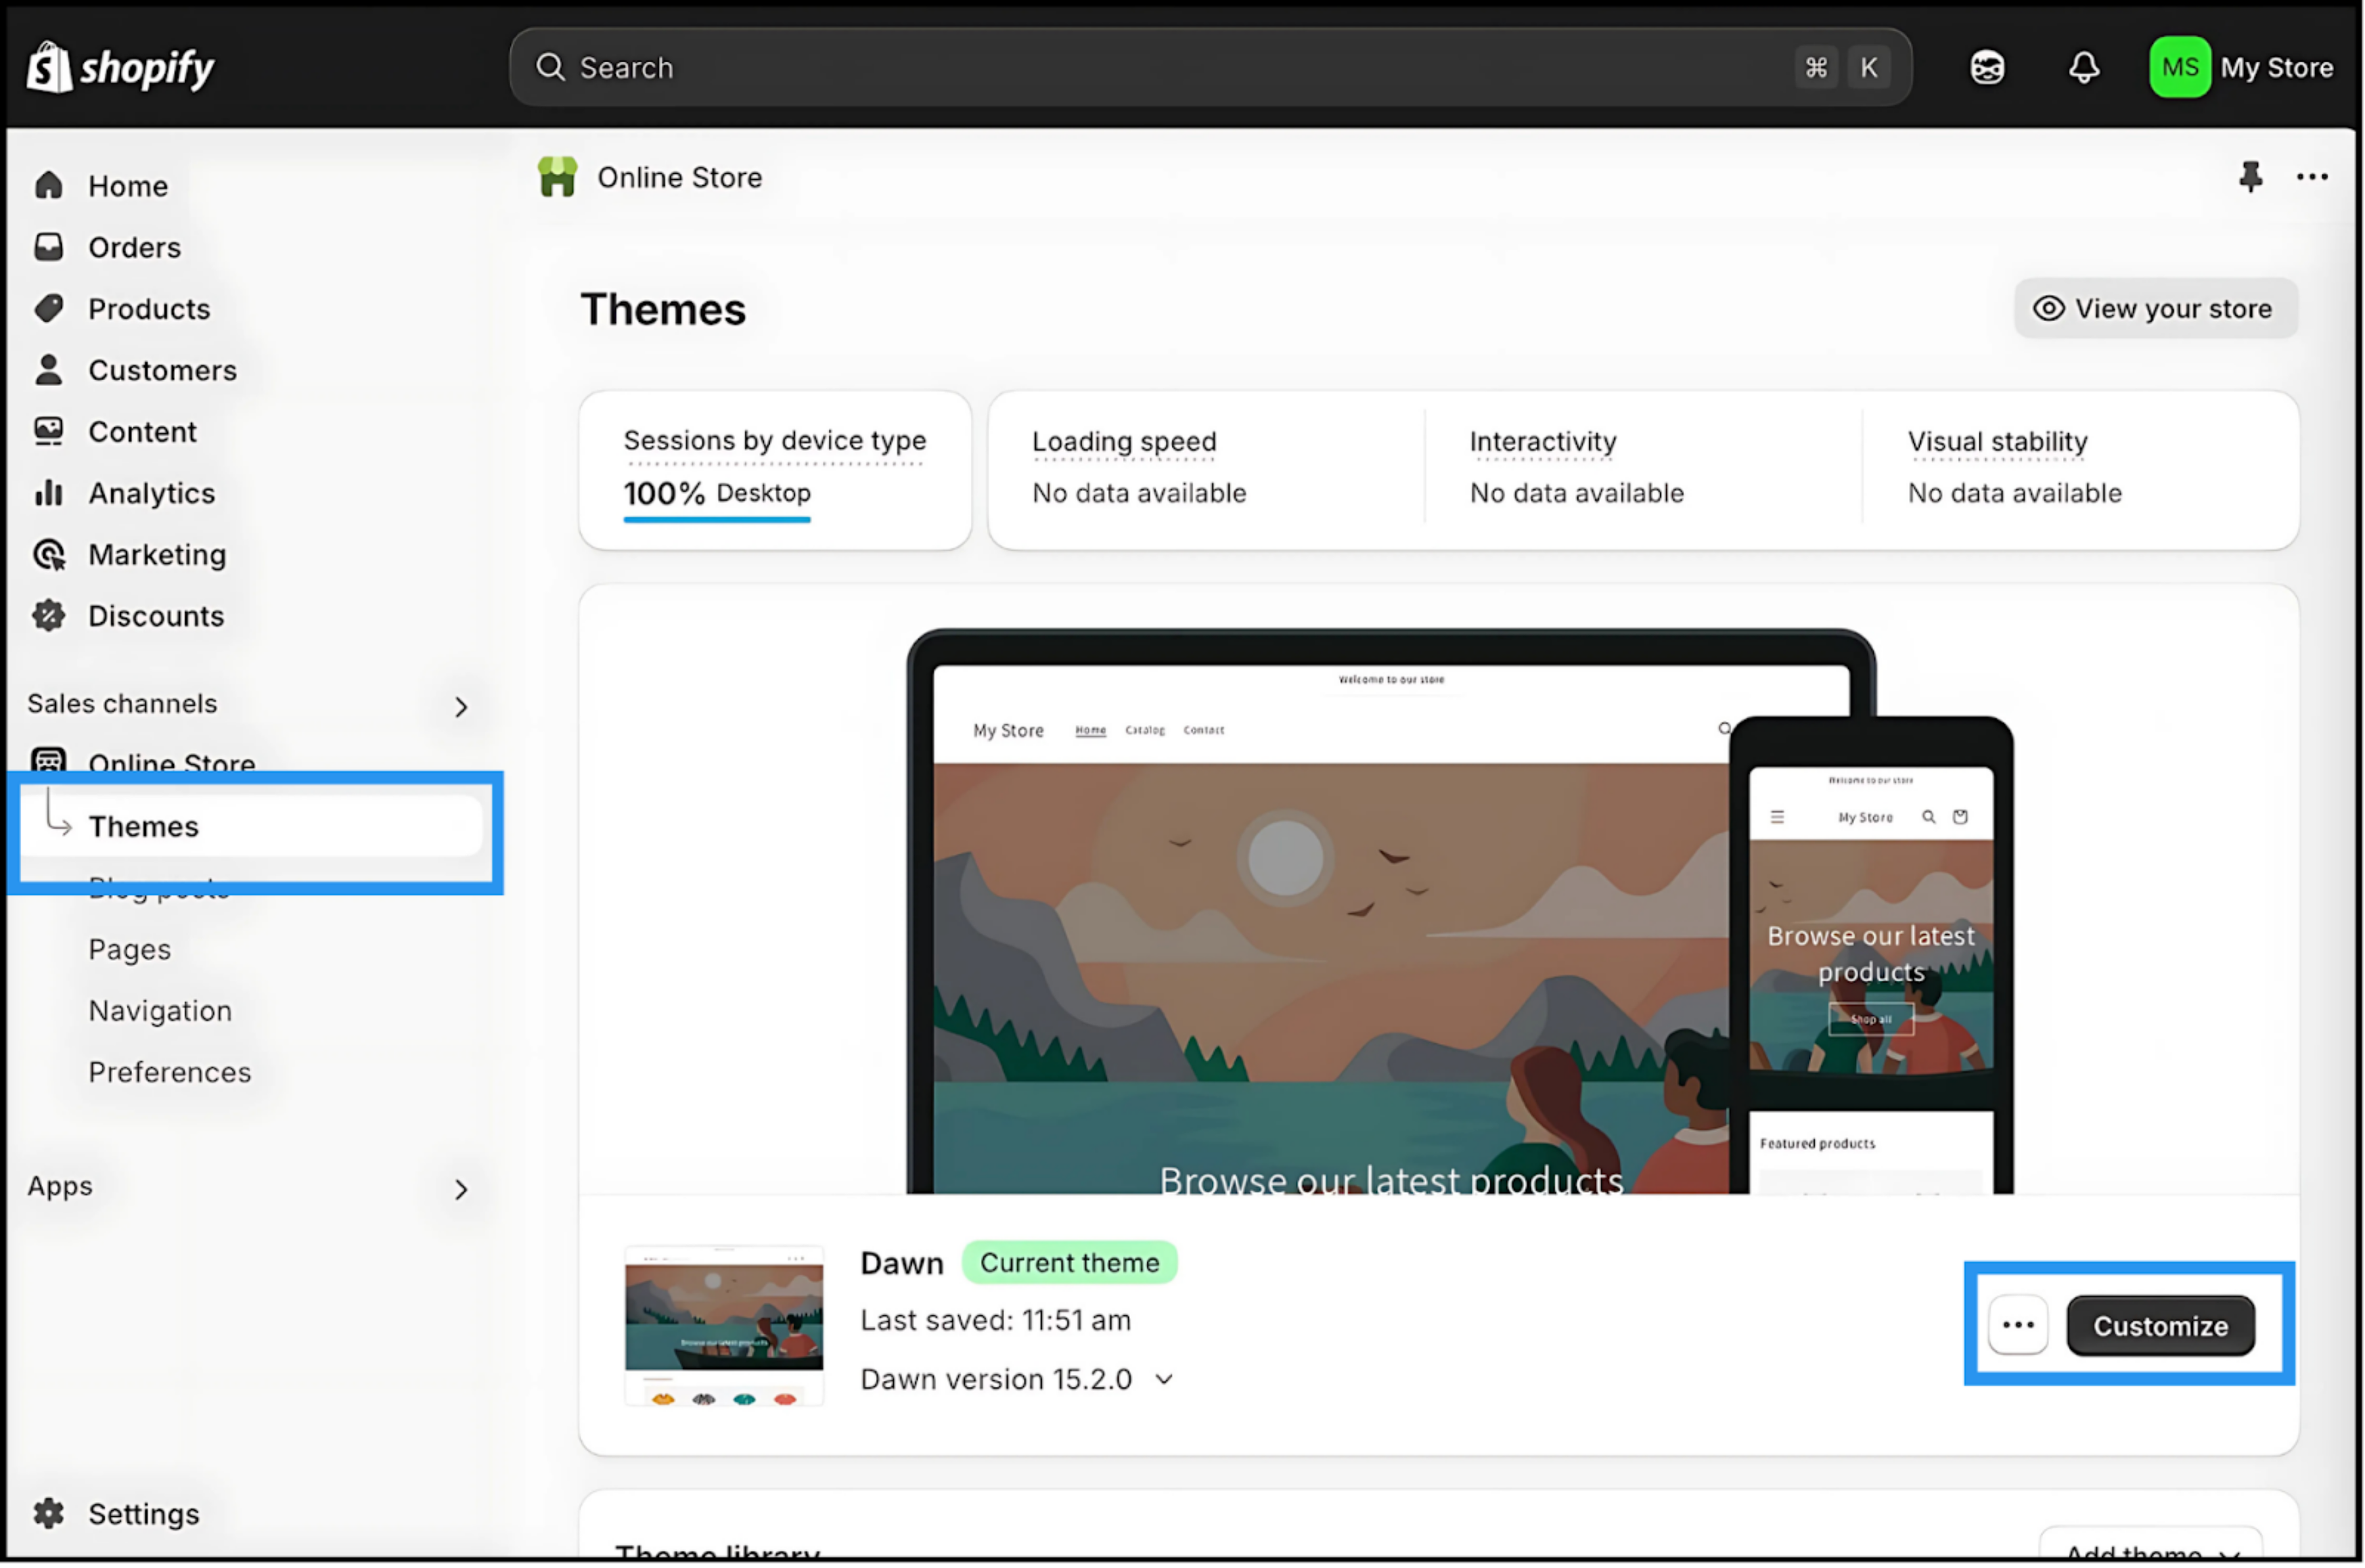
Task: Pin the Online Store page
Action: [2250, 177]
